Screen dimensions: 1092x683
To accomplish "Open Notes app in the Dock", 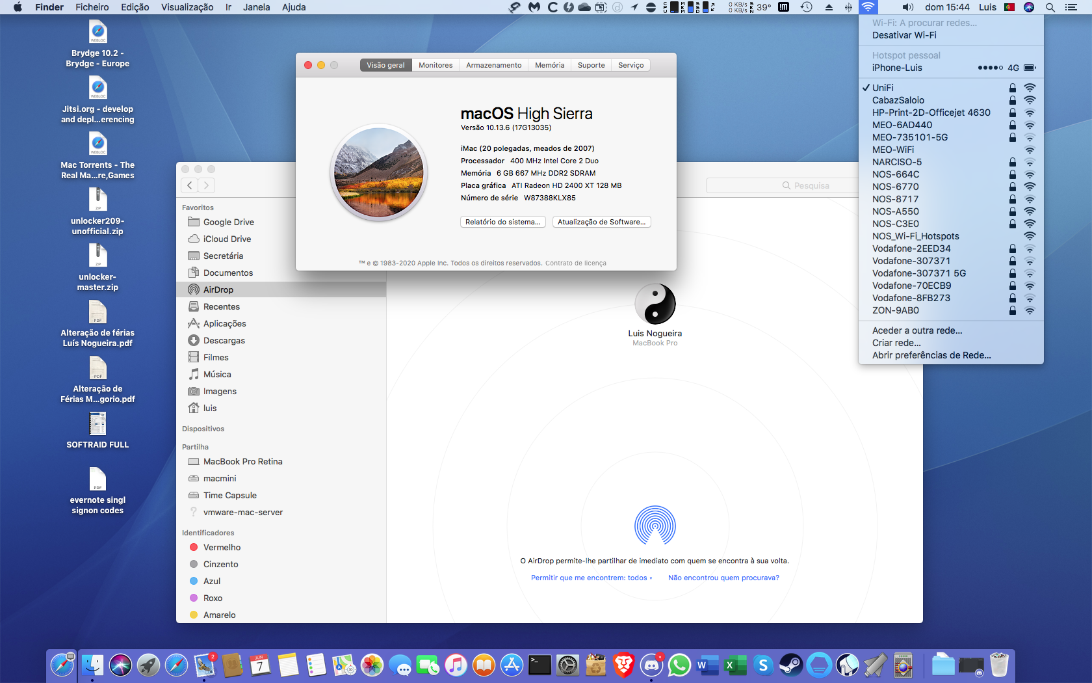I will pyautogui.click(x=288, y=665).
